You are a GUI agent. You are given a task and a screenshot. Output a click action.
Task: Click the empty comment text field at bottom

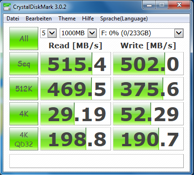(97, 161)
